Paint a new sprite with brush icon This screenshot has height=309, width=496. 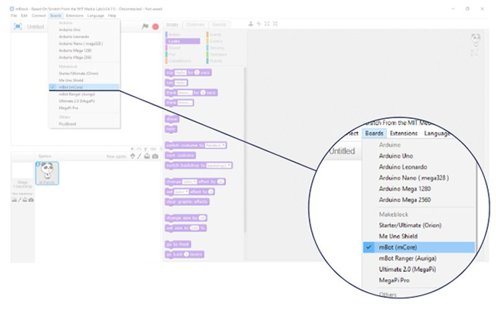pyautogui.click(x=139, y=156)
